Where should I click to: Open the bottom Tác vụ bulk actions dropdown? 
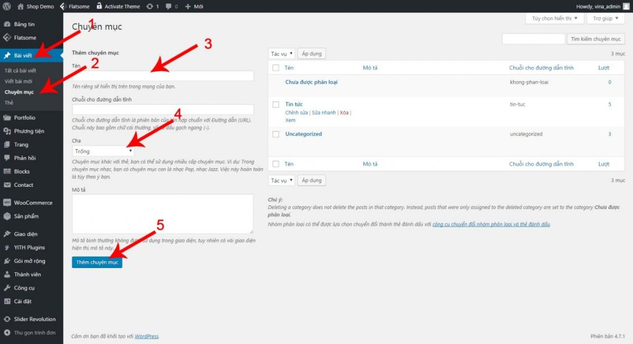tap(281, 180)
